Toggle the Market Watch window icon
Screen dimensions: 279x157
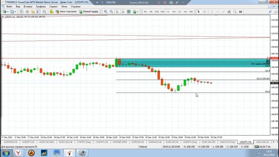pyautogui.click(x=21, y=12)
